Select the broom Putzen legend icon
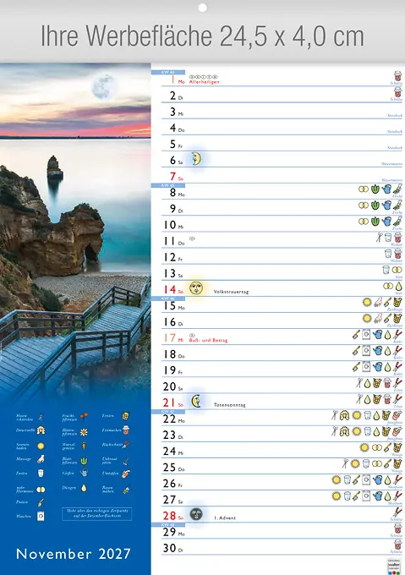Viewport: 405px width, 575px height. pos(41,502)
